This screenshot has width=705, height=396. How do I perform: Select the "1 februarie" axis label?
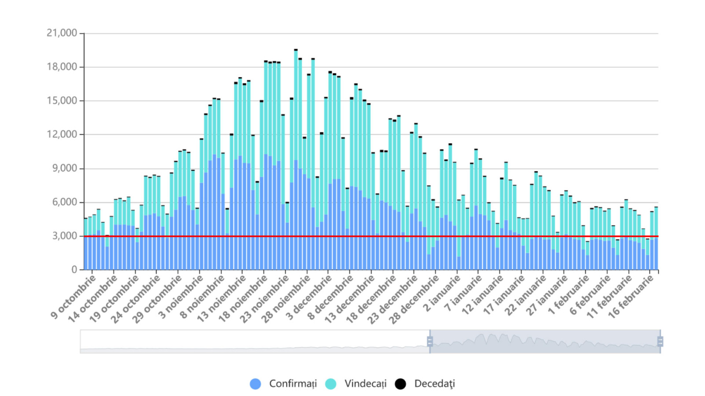(568, 296)
